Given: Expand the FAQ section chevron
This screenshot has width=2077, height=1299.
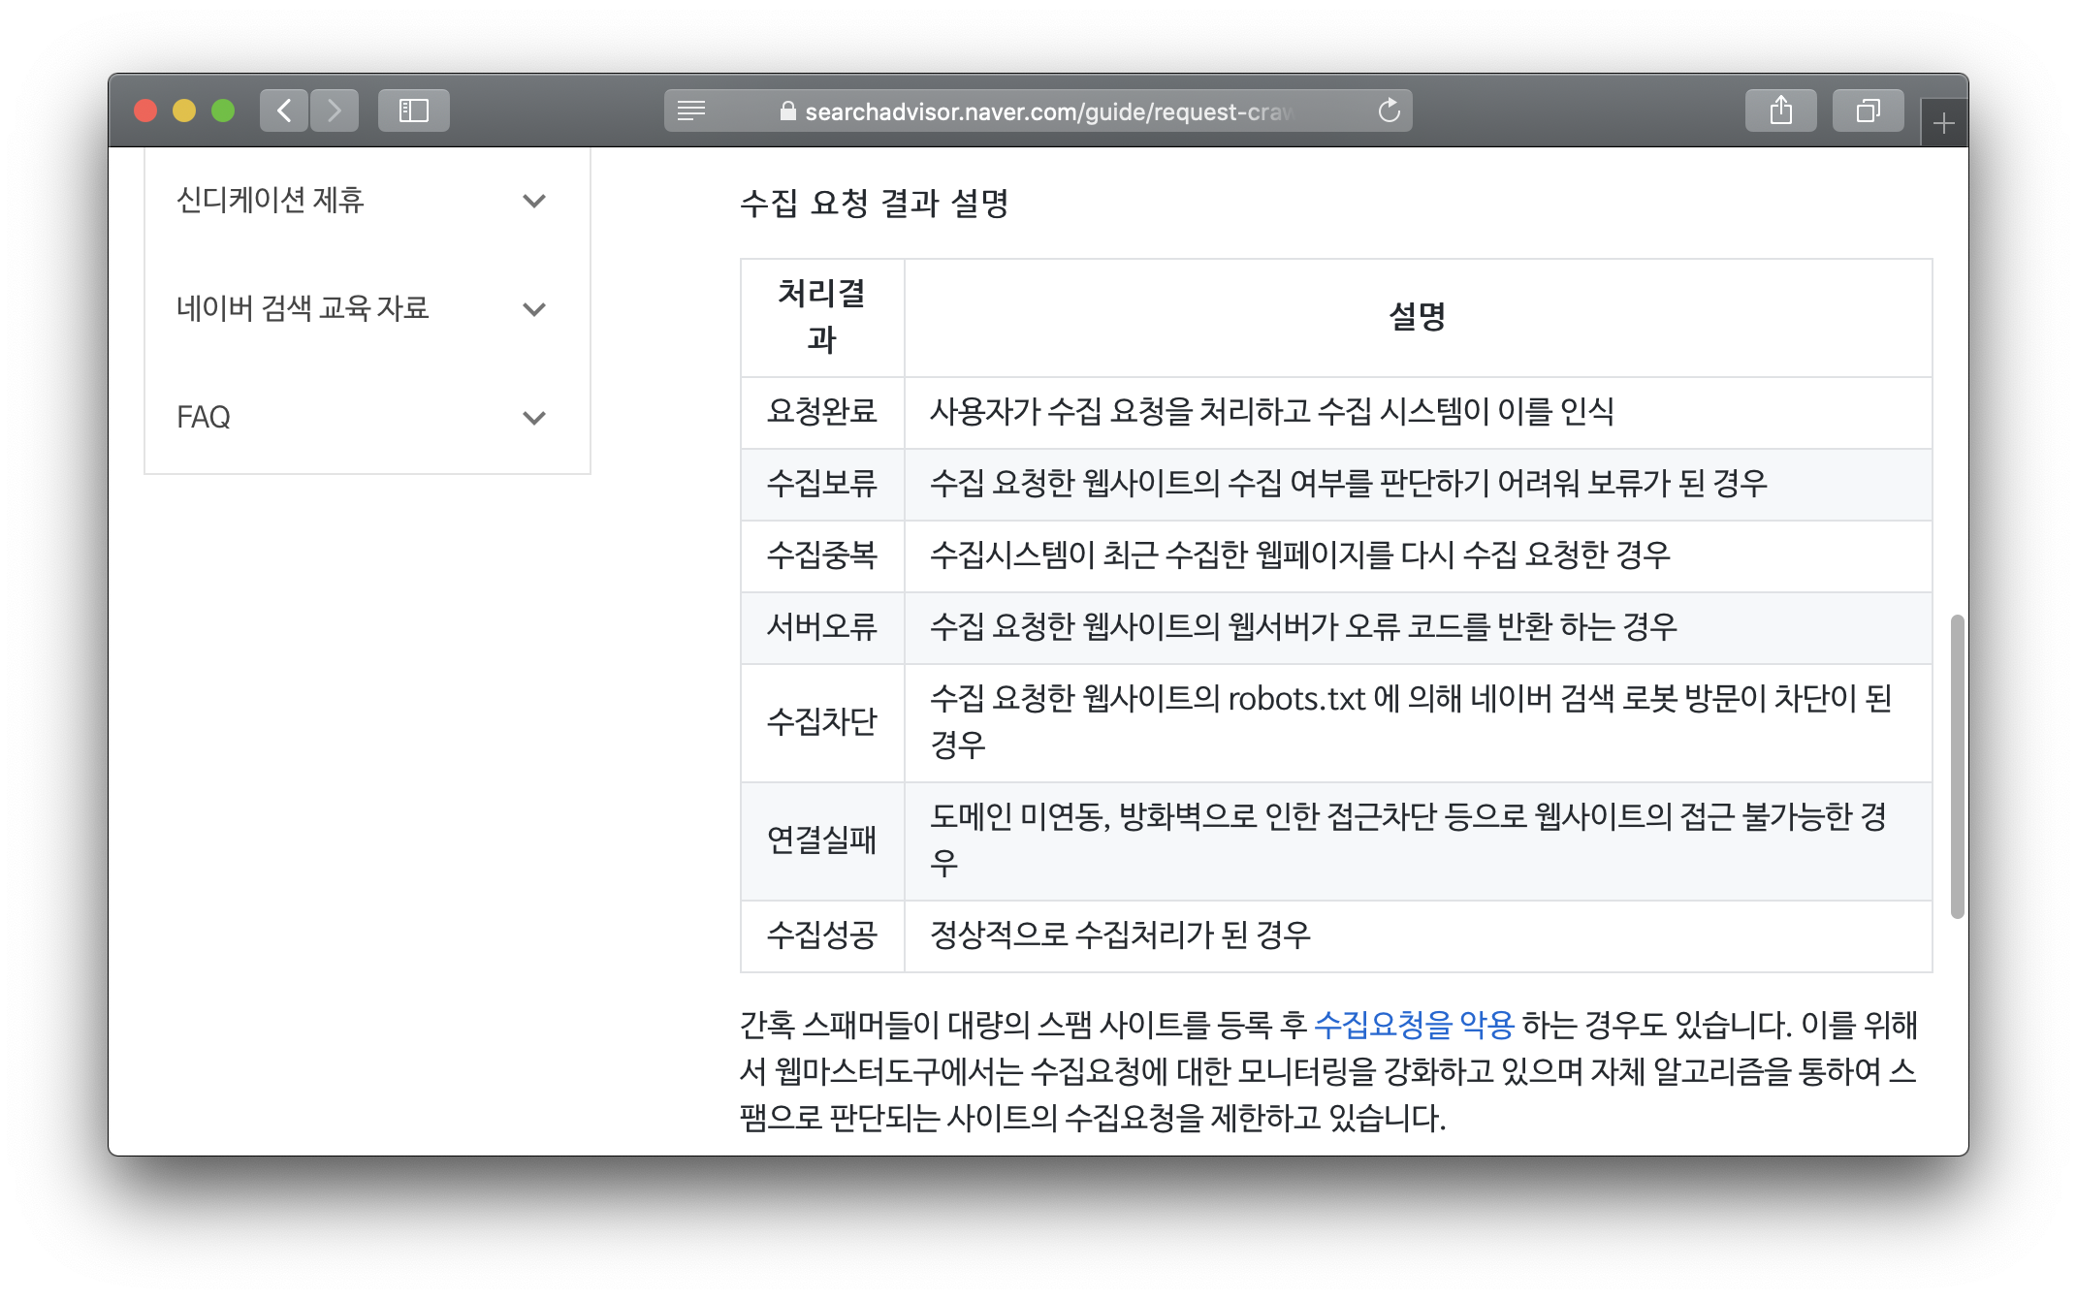Looking at the screenshot, I should point(533,418).
